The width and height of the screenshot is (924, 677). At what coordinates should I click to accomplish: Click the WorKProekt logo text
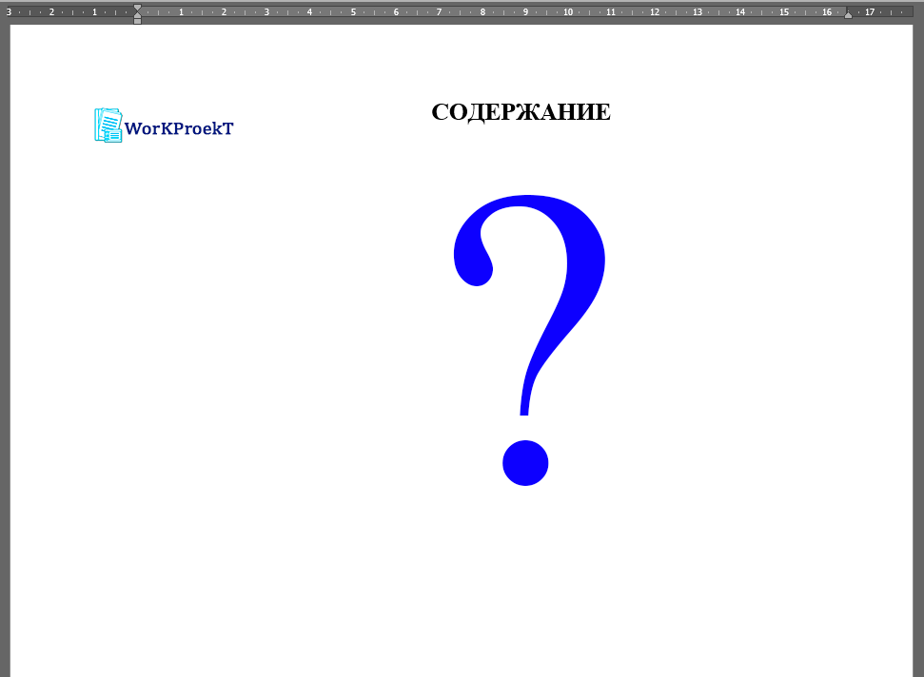(x=179, y=128)
